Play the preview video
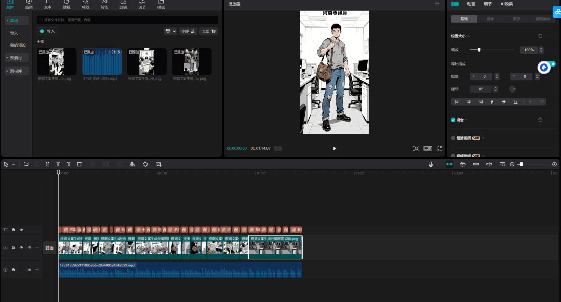 click(x=334, y=148)
